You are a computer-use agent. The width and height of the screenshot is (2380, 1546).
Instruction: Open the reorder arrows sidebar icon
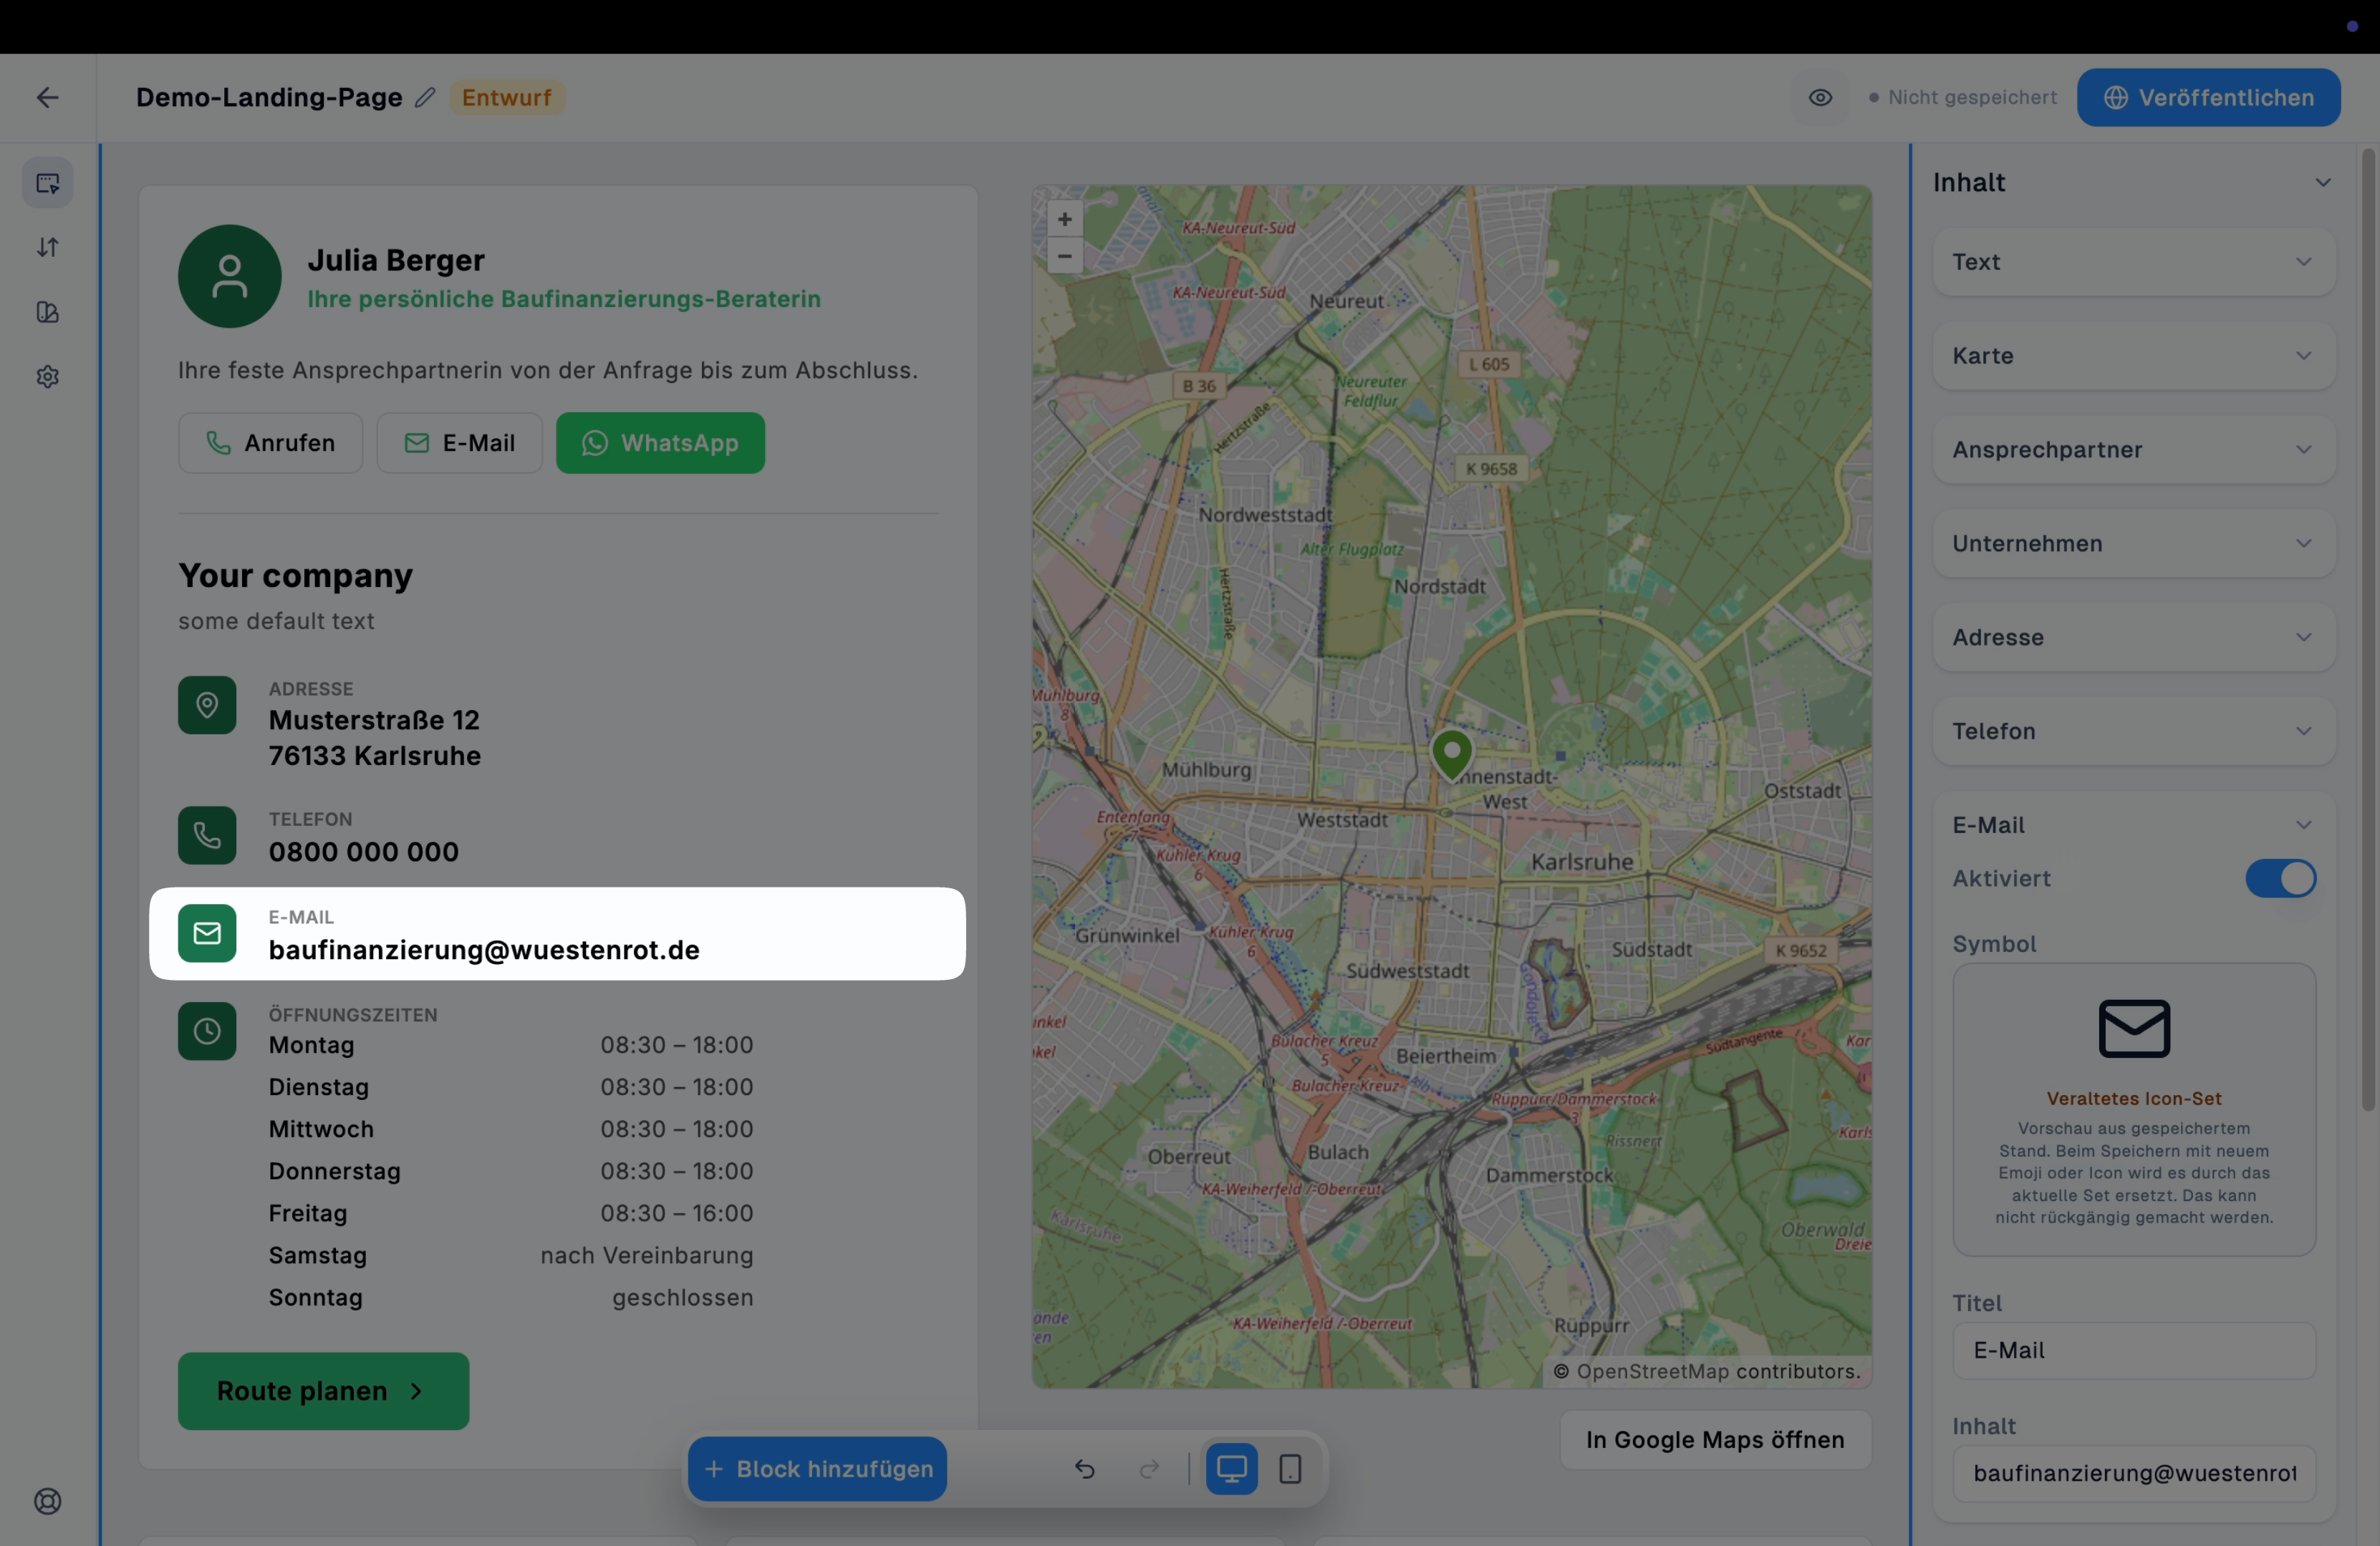[48, 247]
